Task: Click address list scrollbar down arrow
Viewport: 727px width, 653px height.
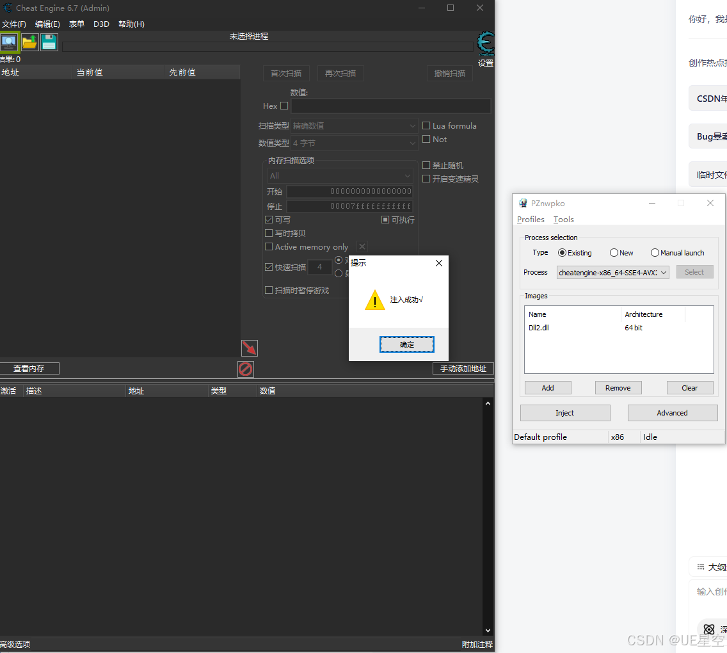Action: click(488, 631)
